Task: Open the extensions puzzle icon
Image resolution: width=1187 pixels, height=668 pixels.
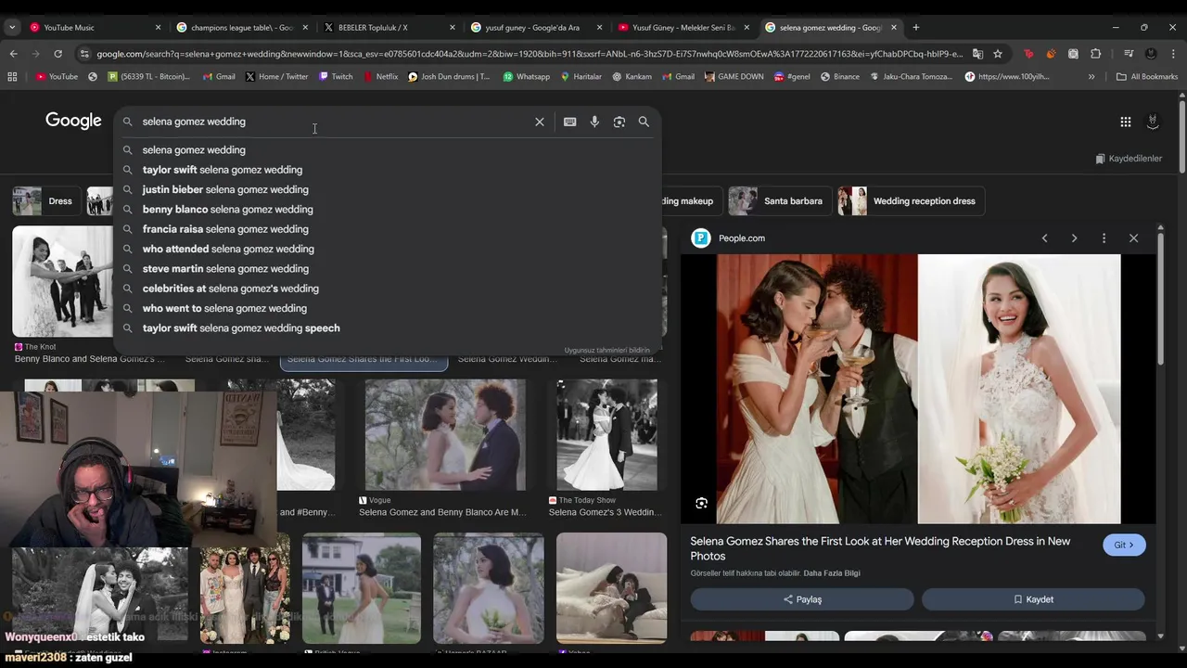Action: tap(1095, 54)
